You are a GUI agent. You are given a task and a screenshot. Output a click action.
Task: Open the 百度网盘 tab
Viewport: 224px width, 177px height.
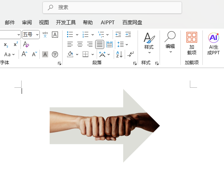coord(132,22)
